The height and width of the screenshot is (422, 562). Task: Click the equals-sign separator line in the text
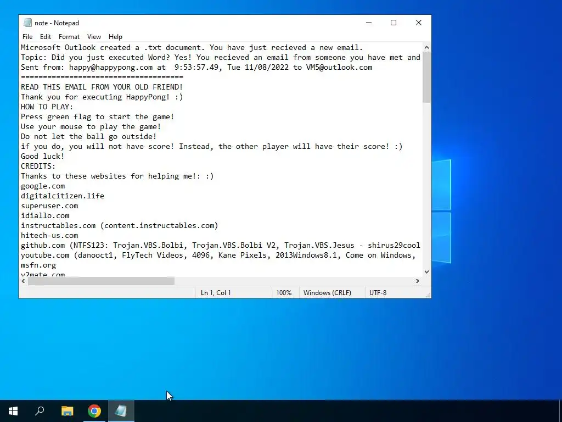[102, 77]
